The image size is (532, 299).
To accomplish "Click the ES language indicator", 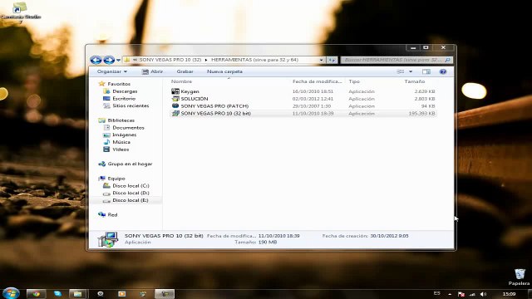I will (x=436, y=293).
